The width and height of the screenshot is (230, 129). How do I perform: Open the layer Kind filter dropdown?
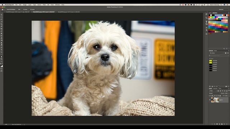(x=212, y=91)
